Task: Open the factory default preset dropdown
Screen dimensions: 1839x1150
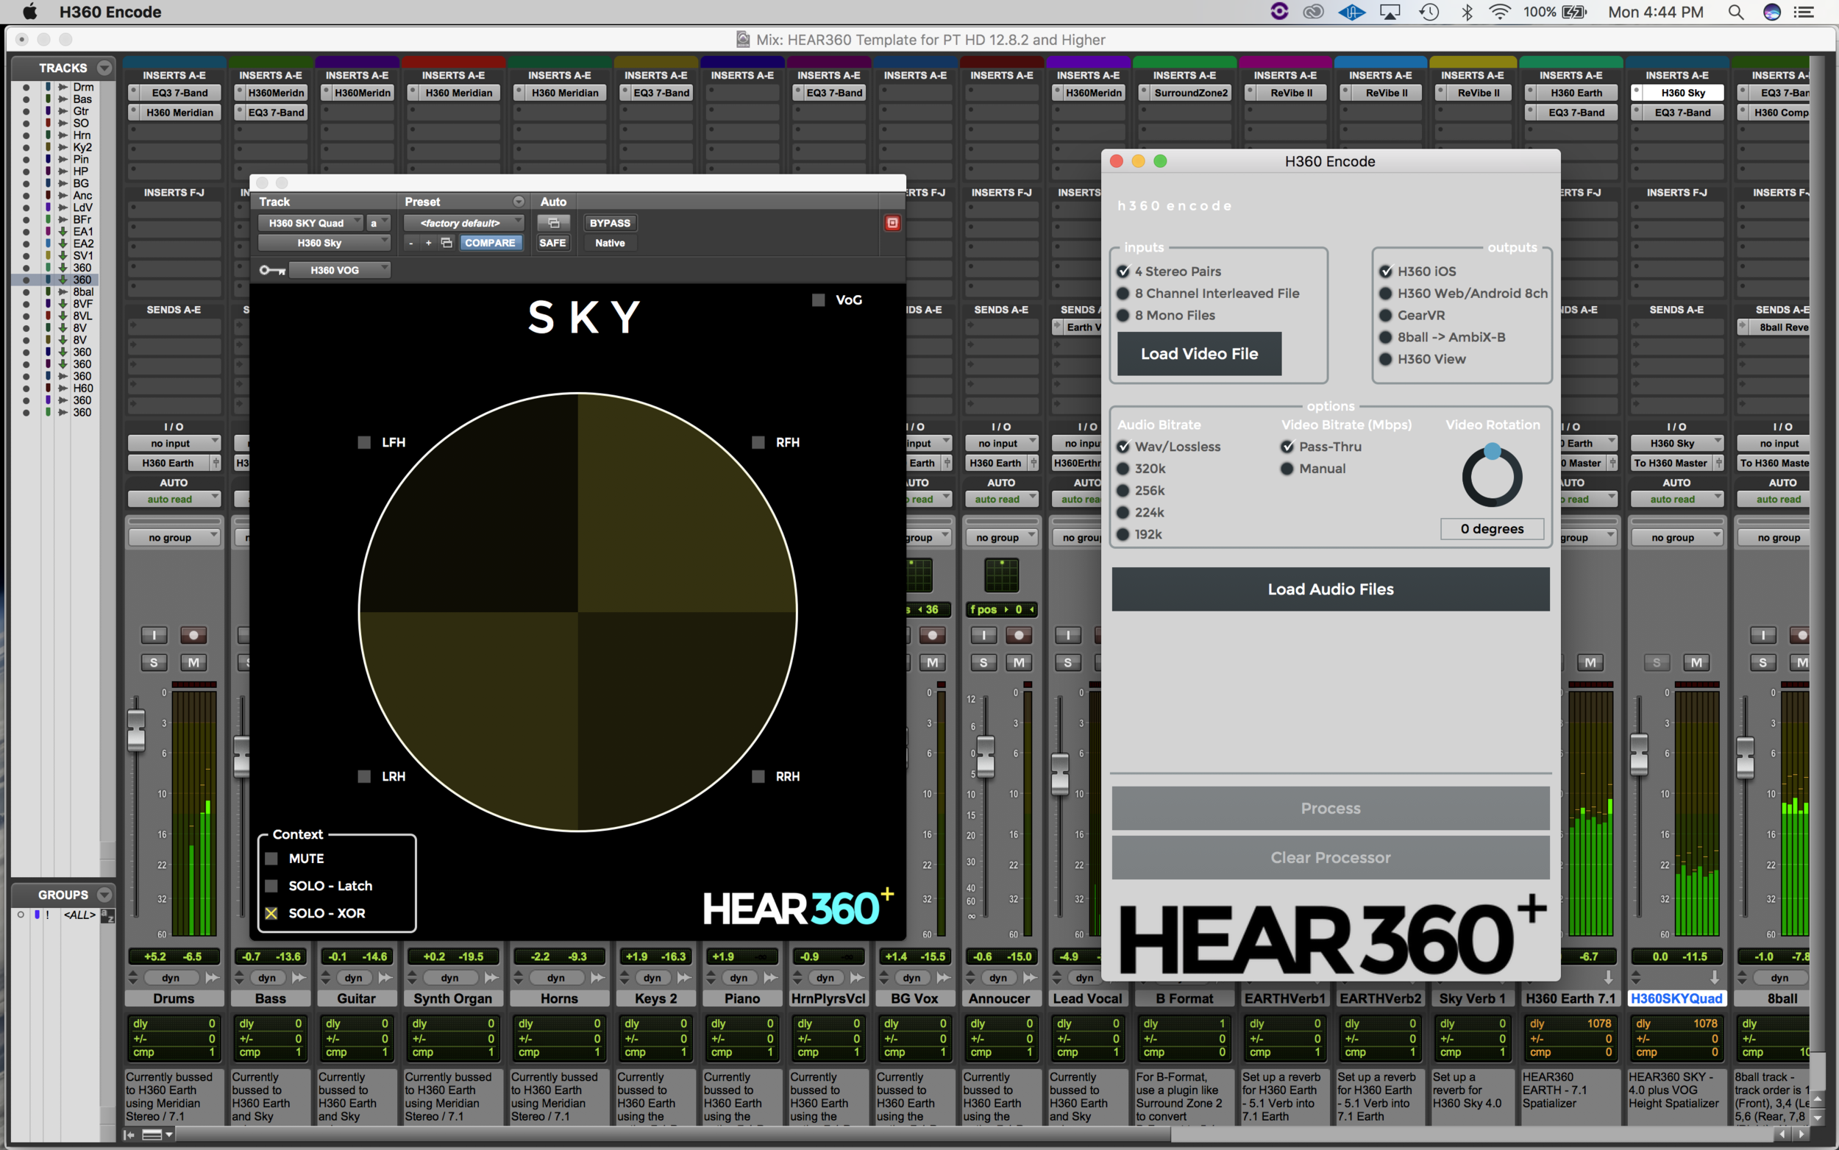Action: pyautogui.click(x=463, y=223)
